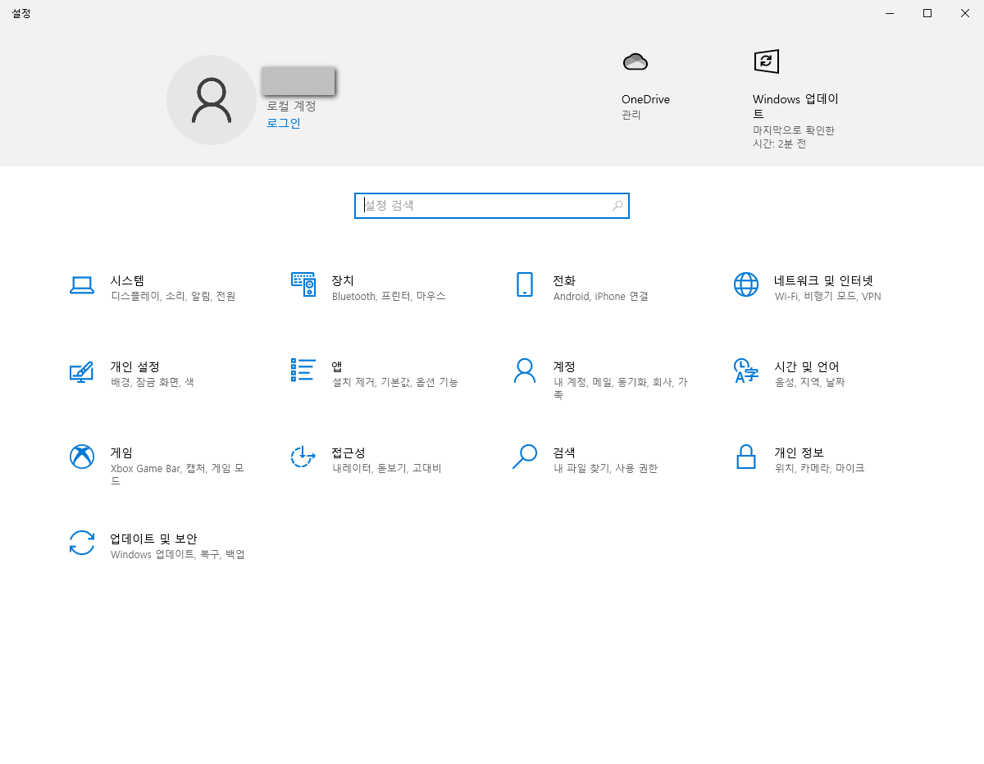
Task: Open the 개인 정보 padlock icon
Action: 746,457
